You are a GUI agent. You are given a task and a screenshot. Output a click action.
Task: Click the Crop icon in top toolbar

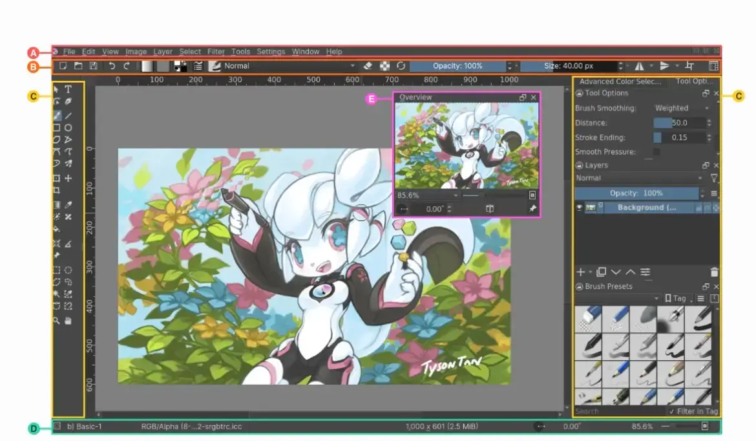click(x=689, y=66)
